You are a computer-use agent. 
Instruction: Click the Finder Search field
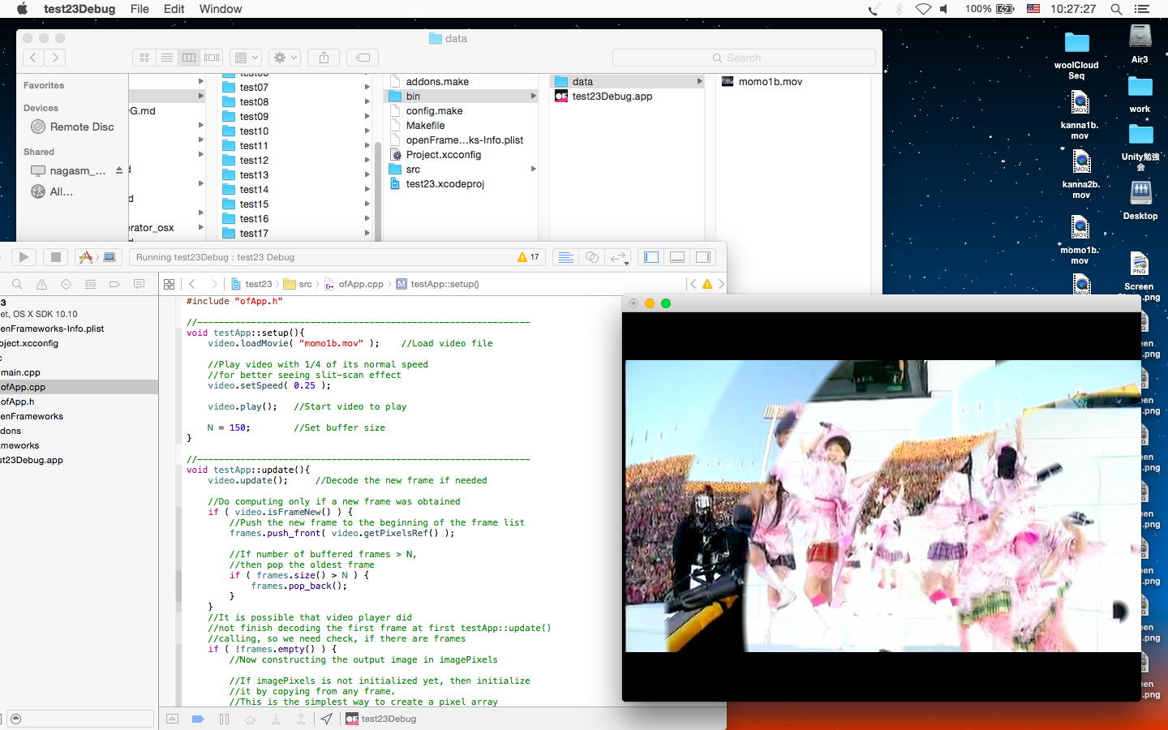pos(743,58)
